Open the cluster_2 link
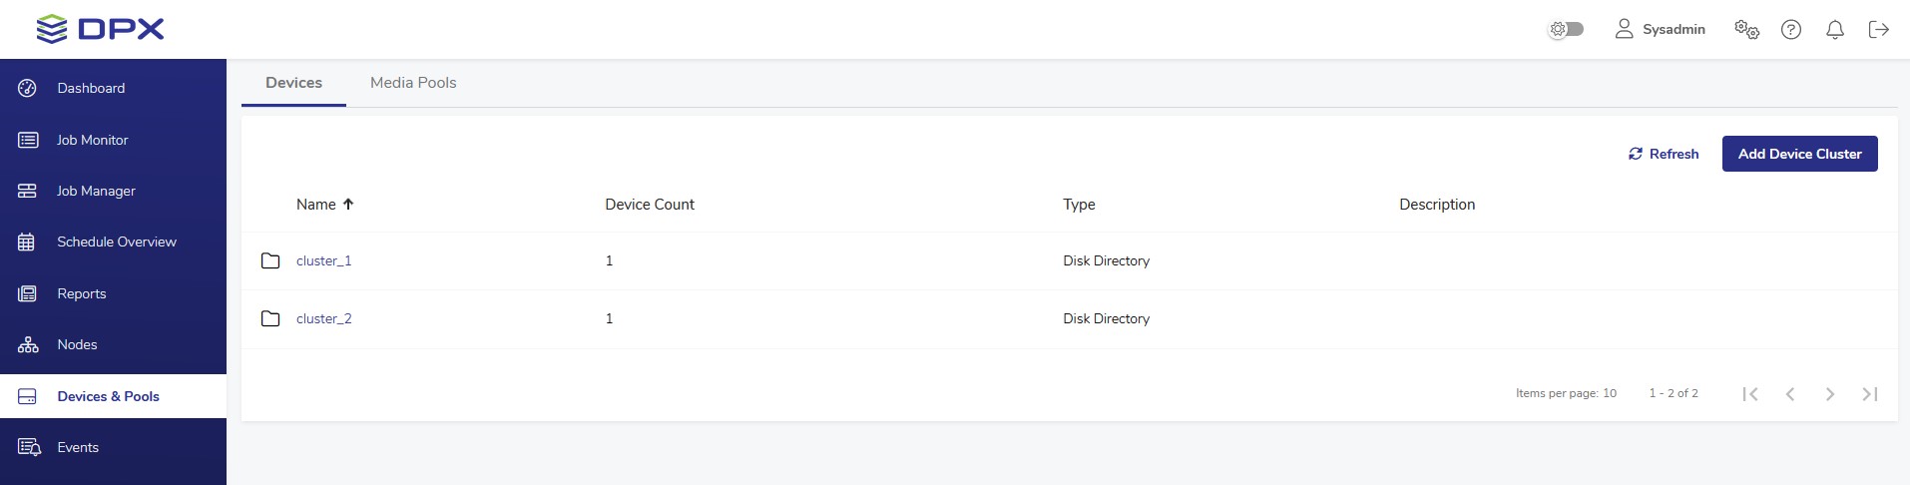1910x485 pixels. [323, 318]
